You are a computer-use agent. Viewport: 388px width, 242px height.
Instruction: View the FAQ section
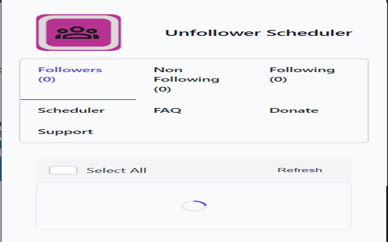tap(168, 110)
